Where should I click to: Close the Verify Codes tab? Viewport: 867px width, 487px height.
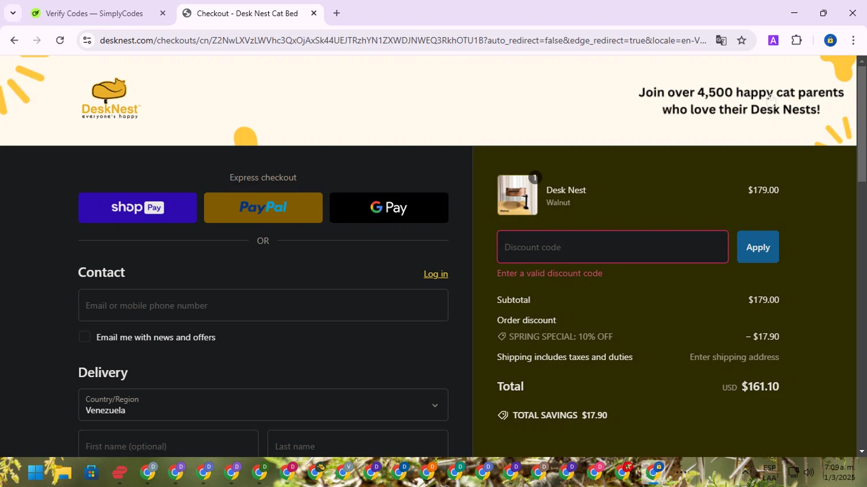162,13
